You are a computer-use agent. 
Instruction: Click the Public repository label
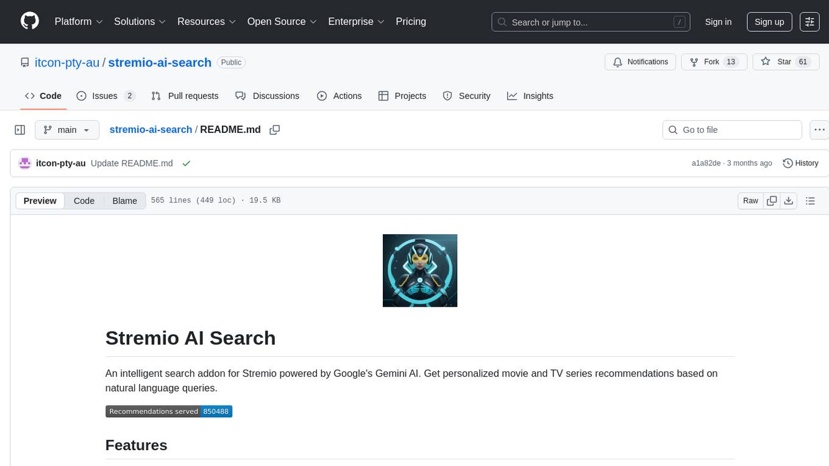(x=231, y=62)
